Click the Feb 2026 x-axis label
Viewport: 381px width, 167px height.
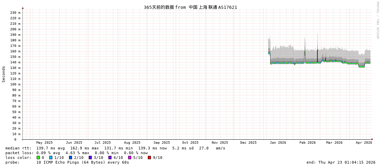[x=307, y=143]
